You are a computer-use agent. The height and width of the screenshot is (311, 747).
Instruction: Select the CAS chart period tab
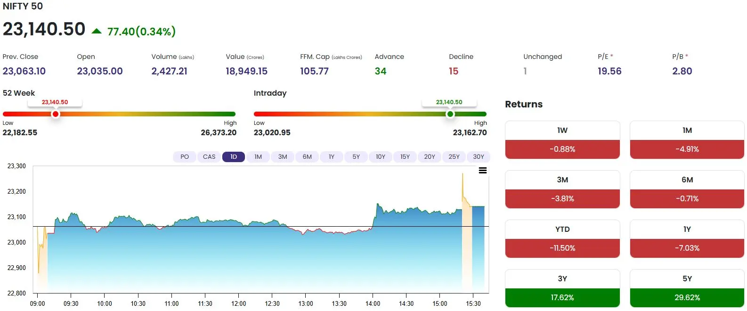point(209,157)
